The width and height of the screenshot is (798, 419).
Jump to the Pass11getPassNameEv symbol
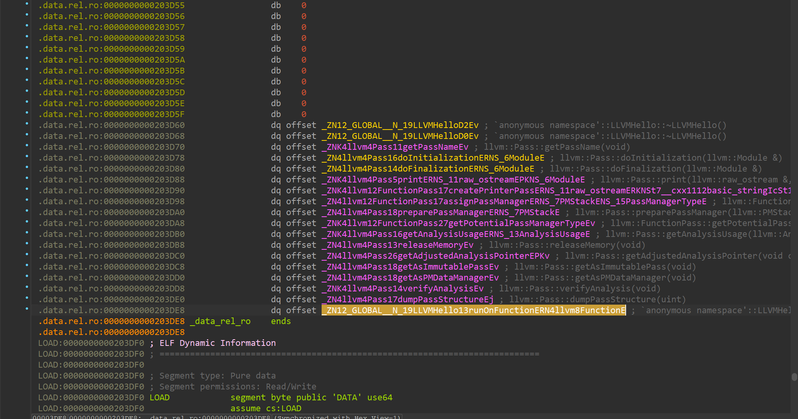(x=395, y=147)
